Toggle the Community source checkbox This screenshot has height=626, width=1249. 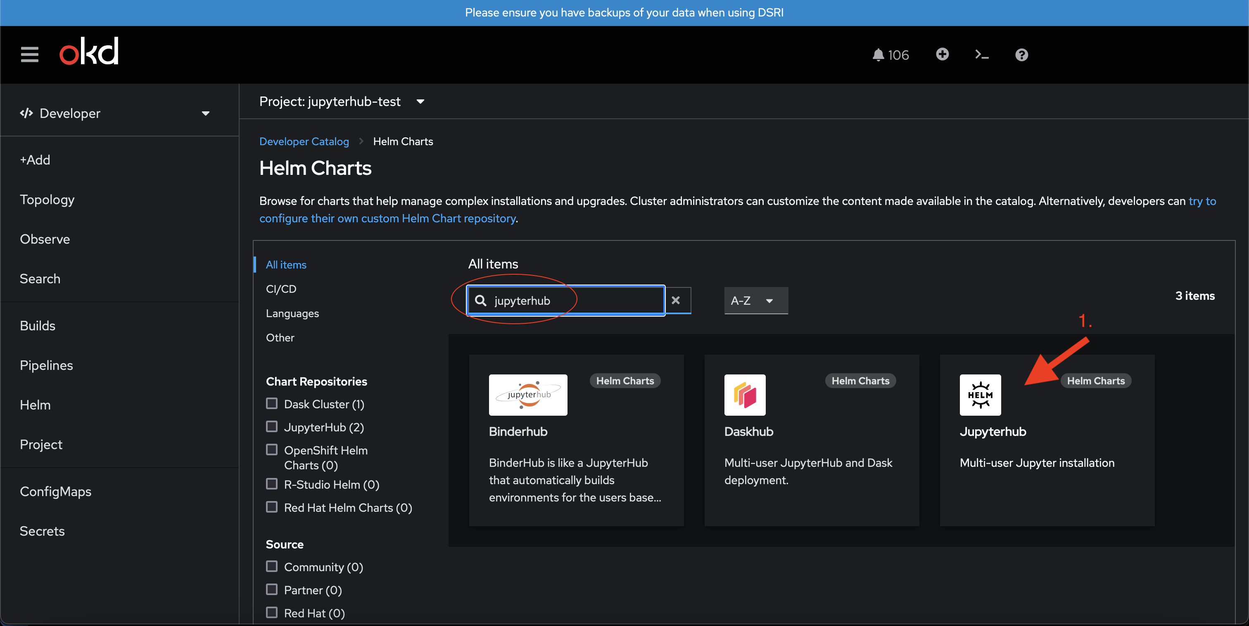(x=272, y=566)
